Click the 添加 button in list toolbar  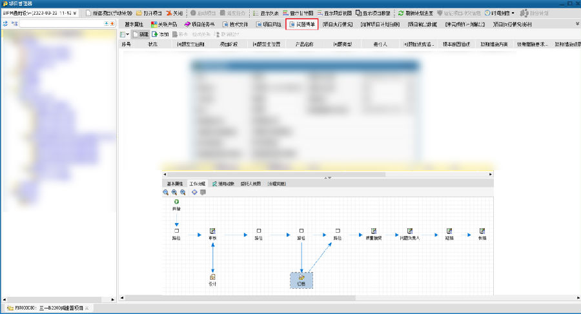160,34
